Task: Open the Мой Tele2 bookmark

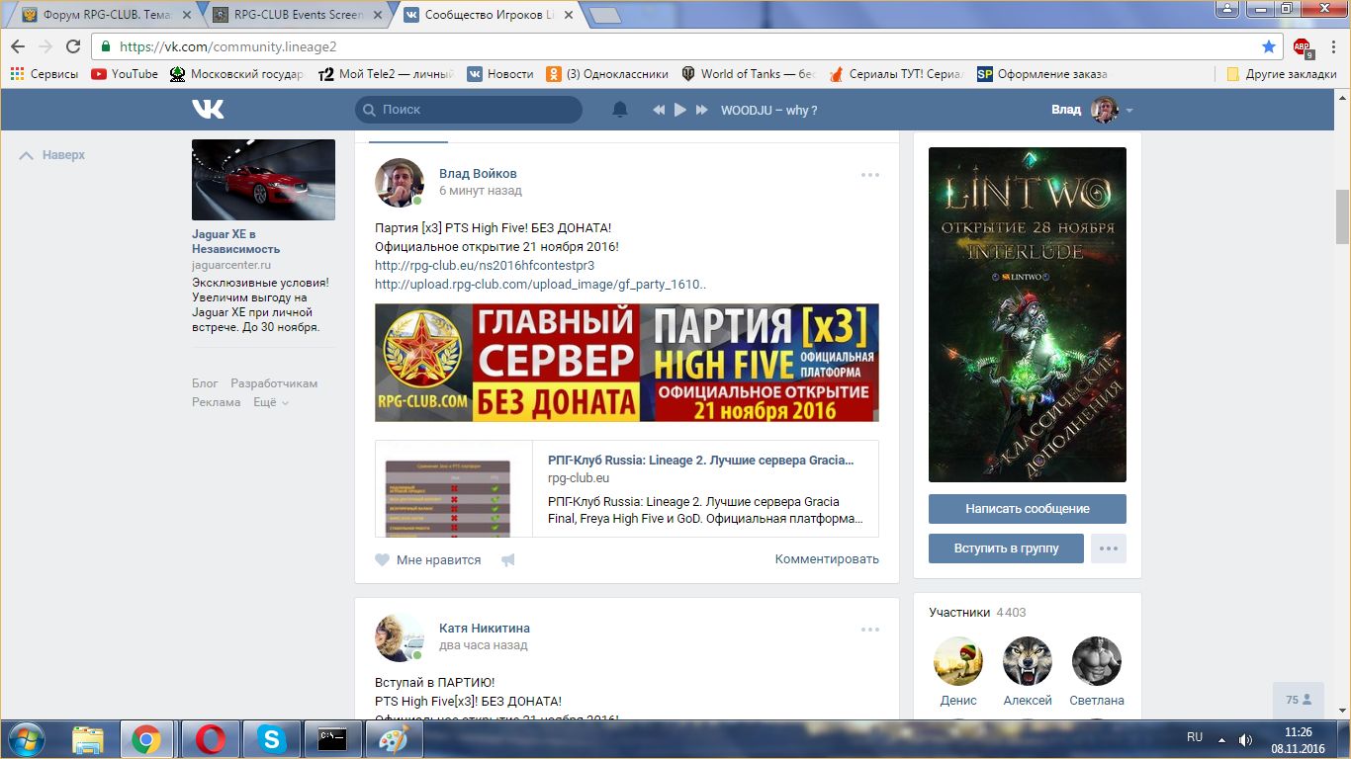Action: coord(386,74)
